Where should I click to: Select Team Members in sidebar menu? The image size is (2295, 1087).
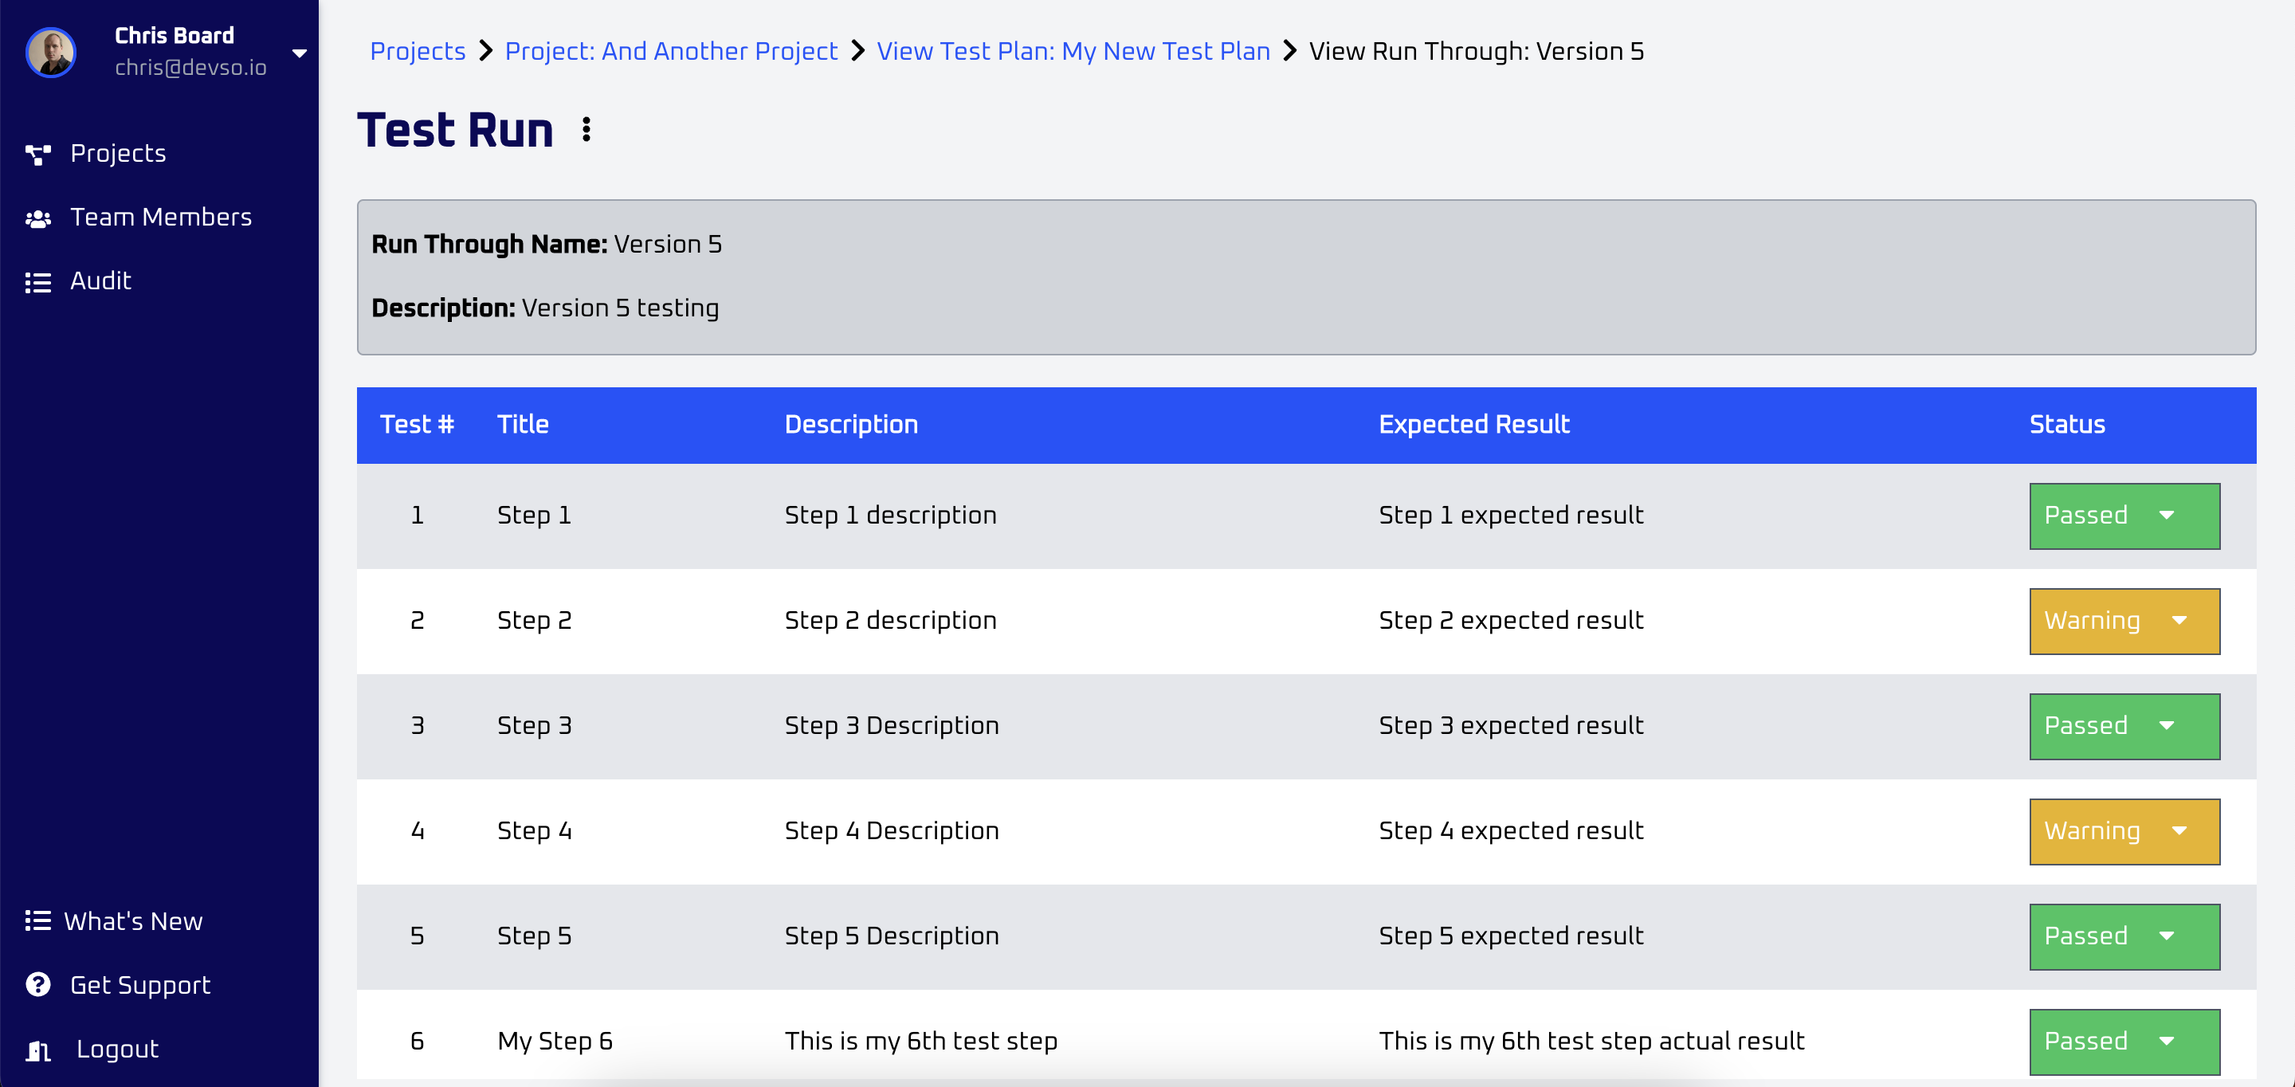point(160,218)
